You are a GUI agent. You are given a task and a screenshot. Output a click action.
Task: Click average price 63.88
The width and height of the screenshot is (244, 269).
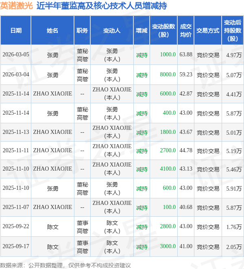click(x=186, y=55)
